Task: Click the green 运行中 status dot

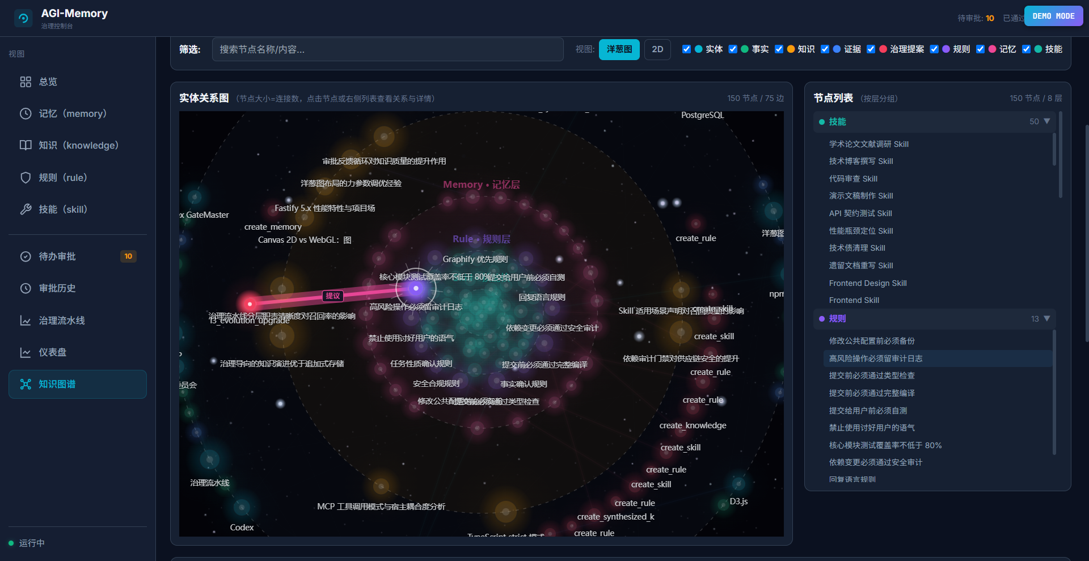Action: (x=11, y=543)
